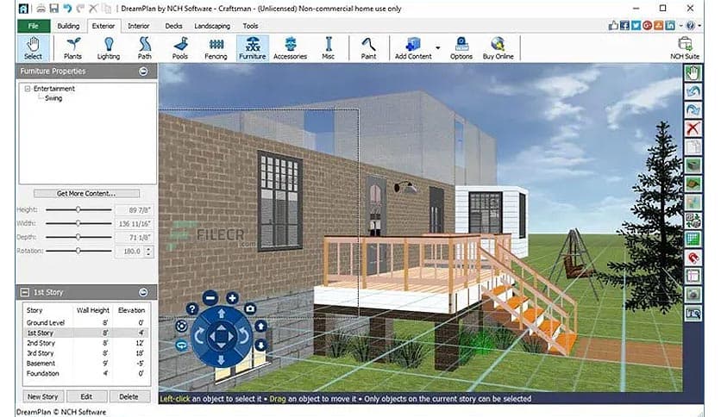This screenshot has height=417, width=721.
Task: Click the magnet snap icon in right sidebar
Action: click(693, 258)
